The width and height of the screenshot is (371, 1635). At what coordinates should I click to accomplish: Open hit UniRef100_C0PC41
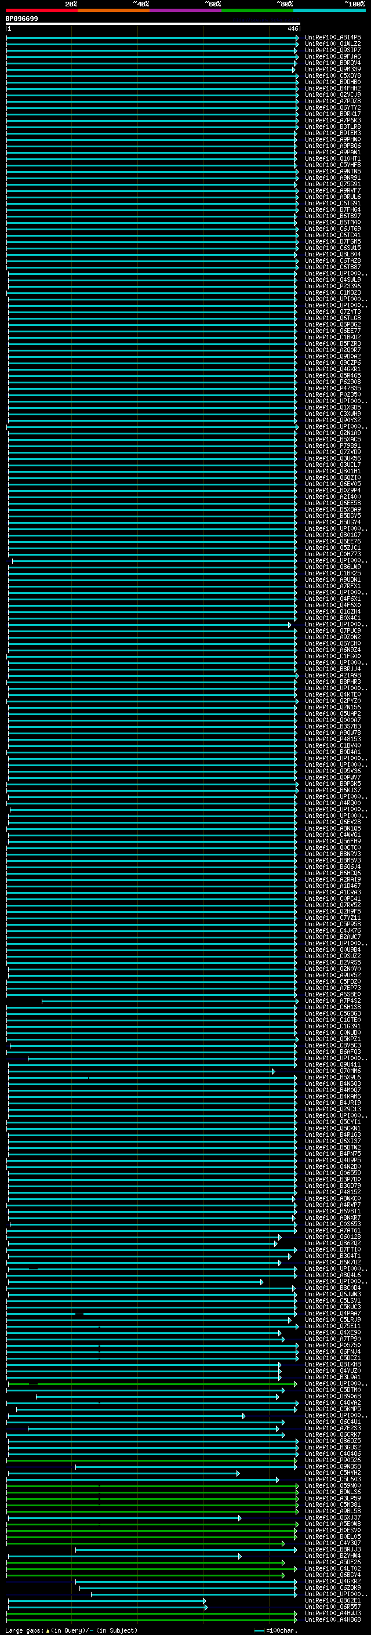point(333,899)
